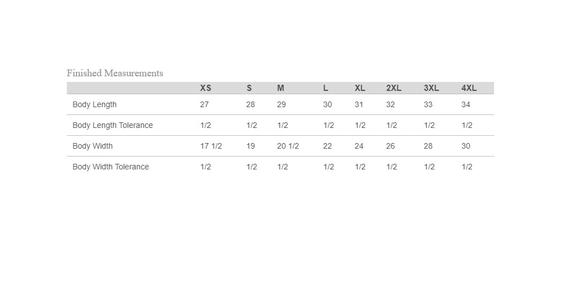This screenshot has width=561, height=285.
Task: Click the L body length value 30
Action: (327, 105)
